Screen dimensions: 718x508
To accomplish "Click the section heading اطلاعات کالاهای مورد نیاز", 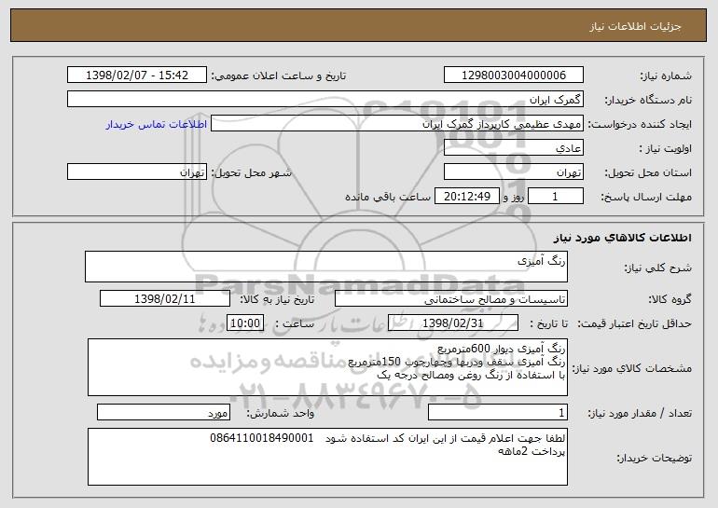I will (x=622, y=238).
